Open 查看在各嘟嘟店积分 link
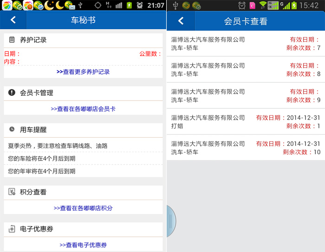The width and height of the screenshot is (325, 252). [83, 208]
